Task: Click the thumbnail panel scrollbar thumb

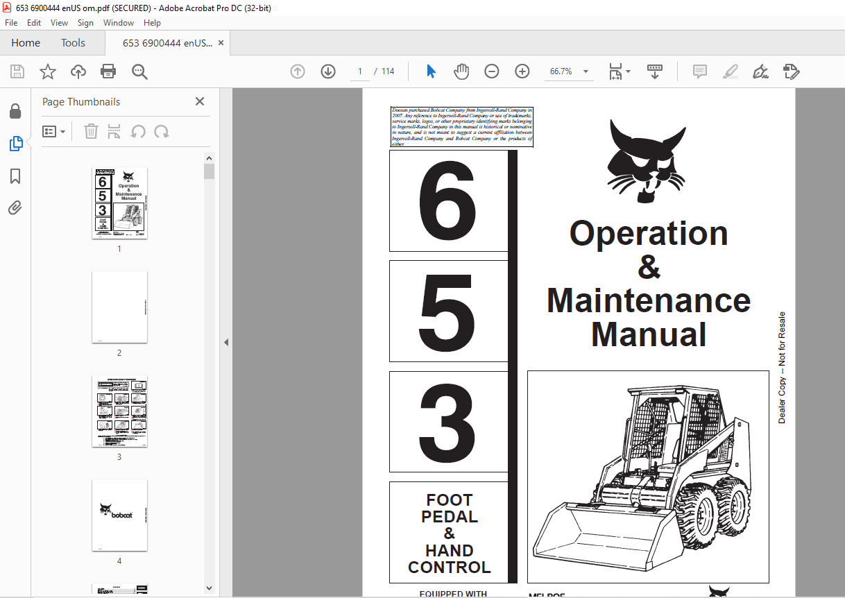Action: (209, 171)
